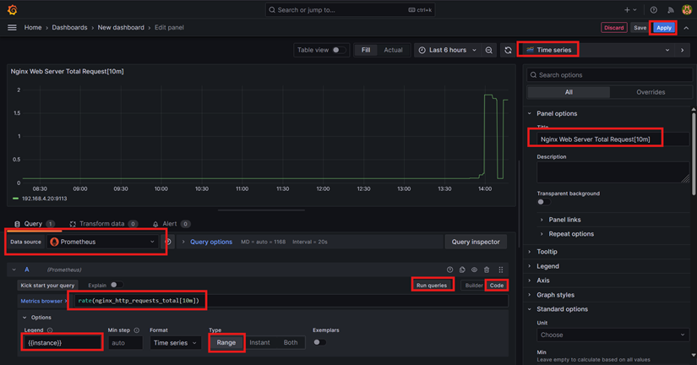
Task: Switch to the Transform data tab
Action: tap(102, 224)
